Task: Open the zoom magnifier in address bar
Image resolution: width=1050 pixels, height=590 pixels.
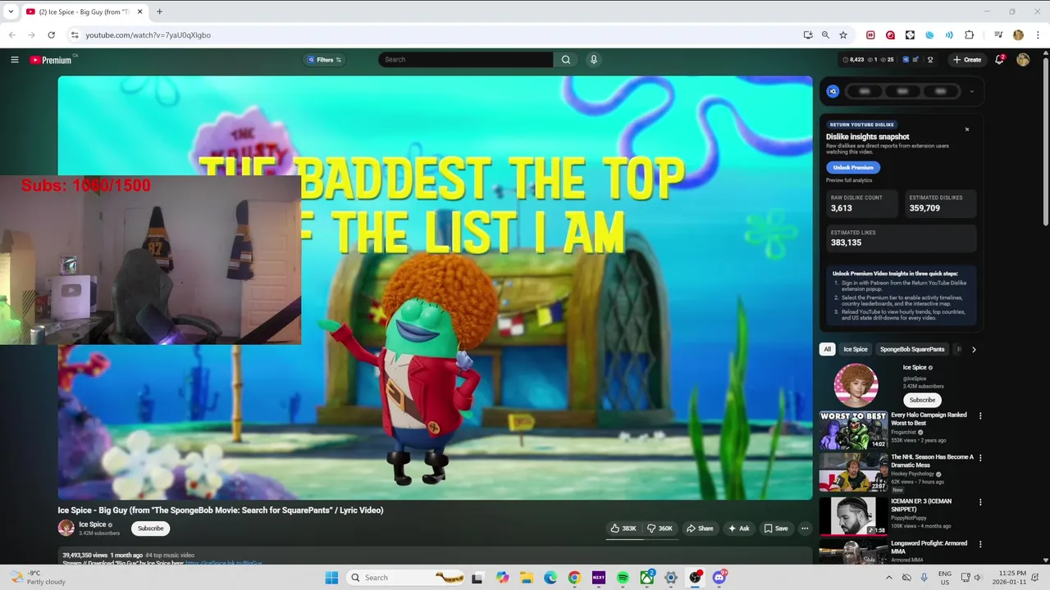Action: point(825,35)
